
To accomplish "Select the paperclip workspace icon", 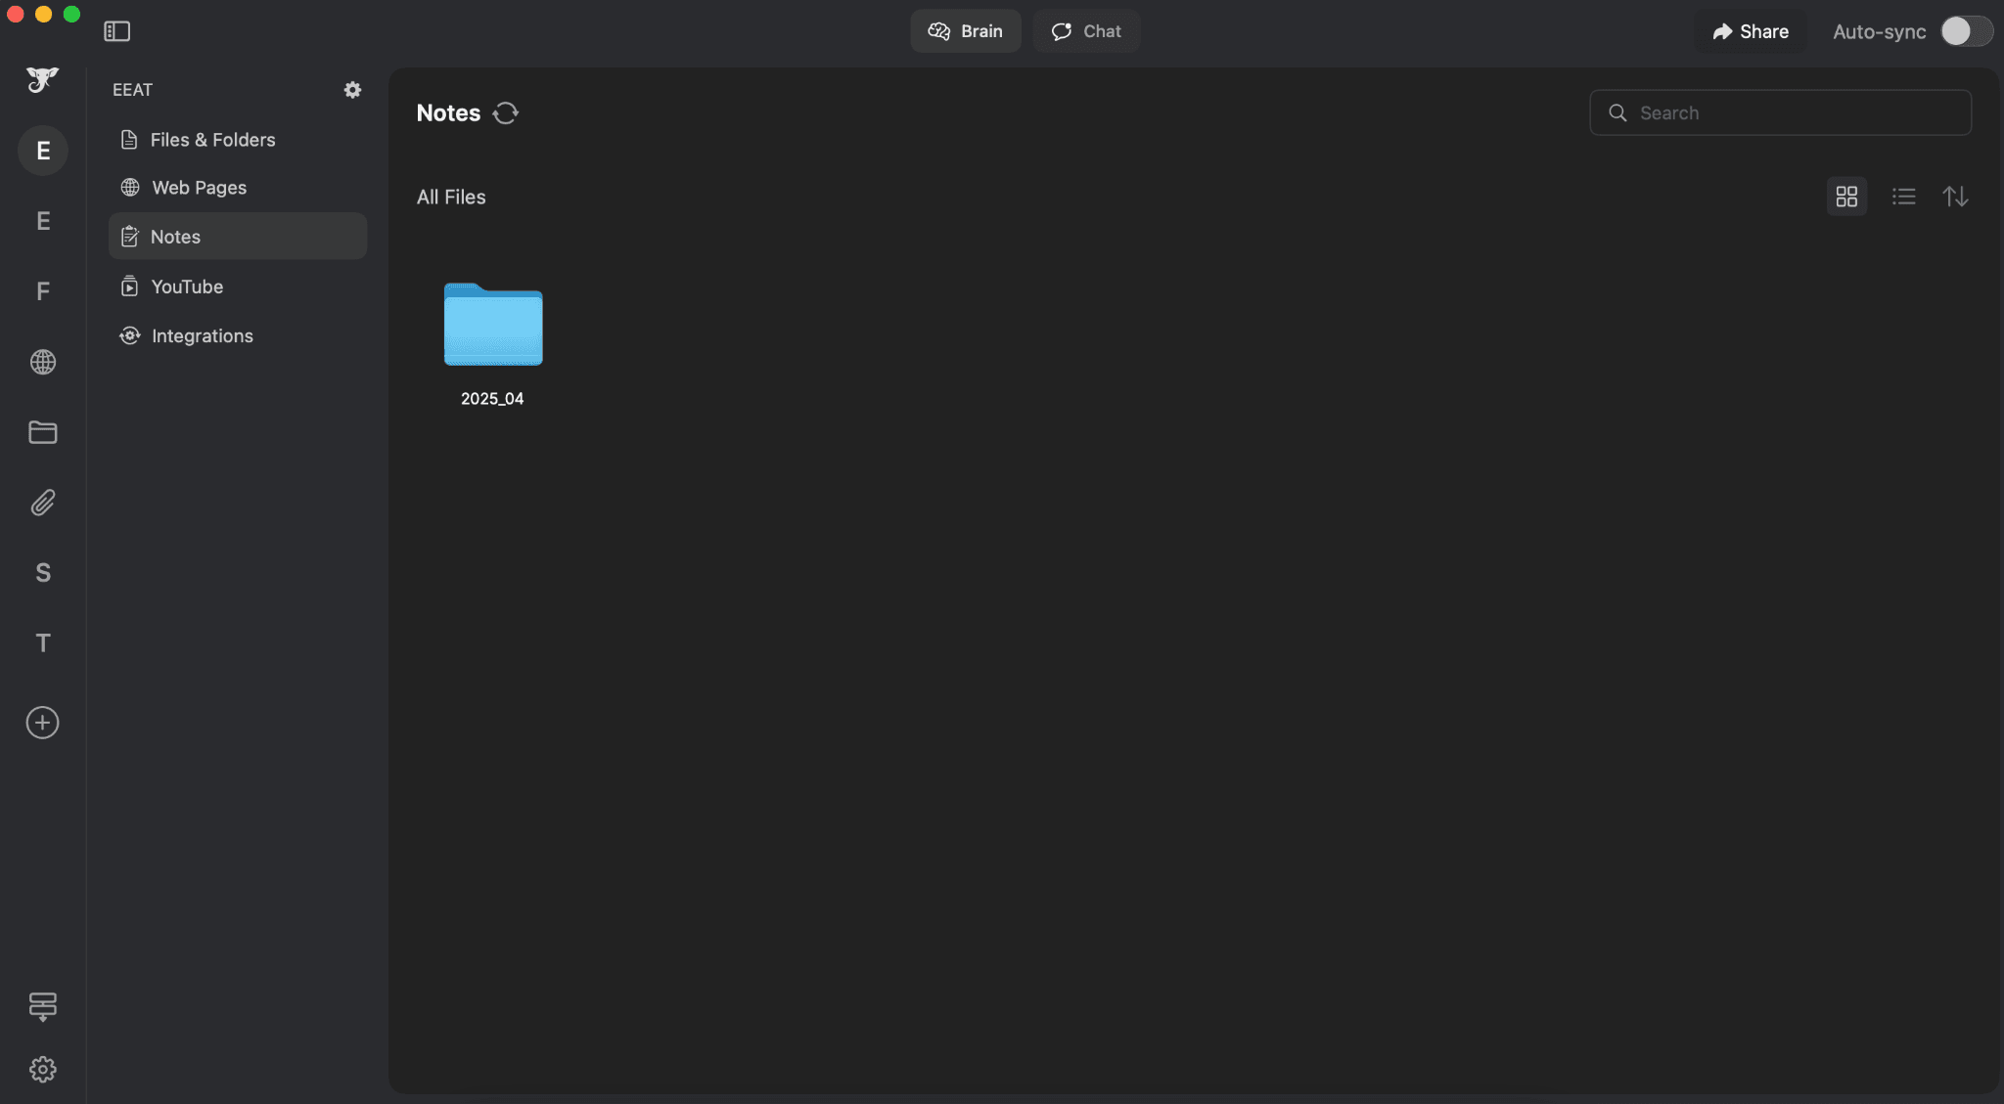I will 41,502.
